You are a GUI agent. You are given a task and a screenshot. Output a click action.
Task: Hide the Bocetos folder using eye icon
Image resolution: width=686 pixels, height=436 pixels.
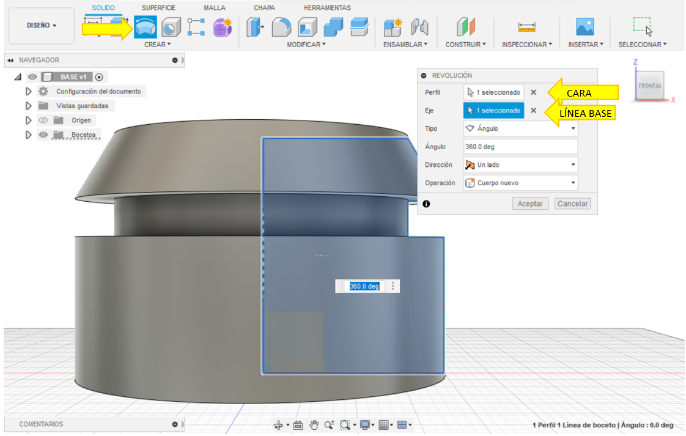click(43, 135)
